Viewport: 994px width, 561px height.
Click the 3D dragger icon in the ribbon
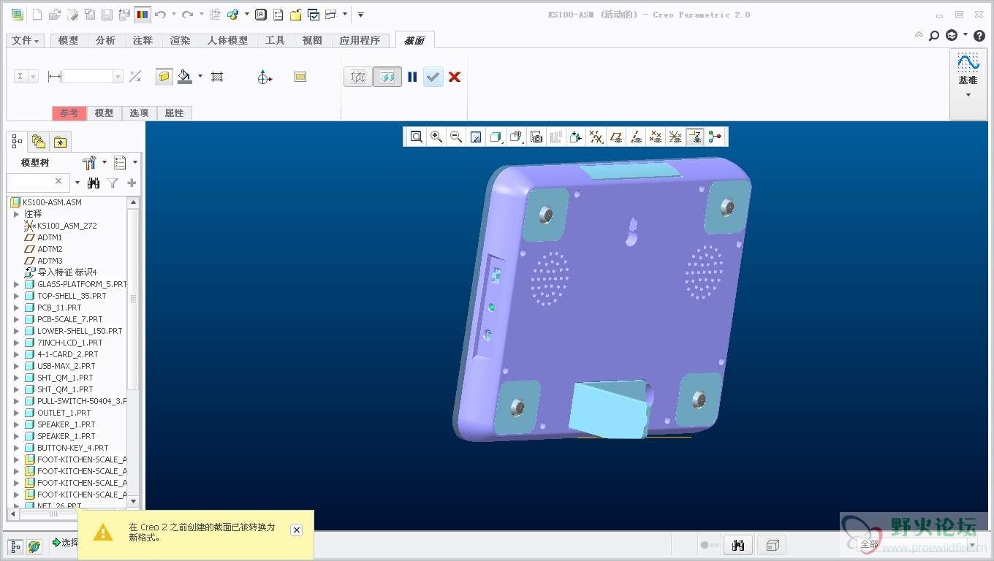[265, 77]
